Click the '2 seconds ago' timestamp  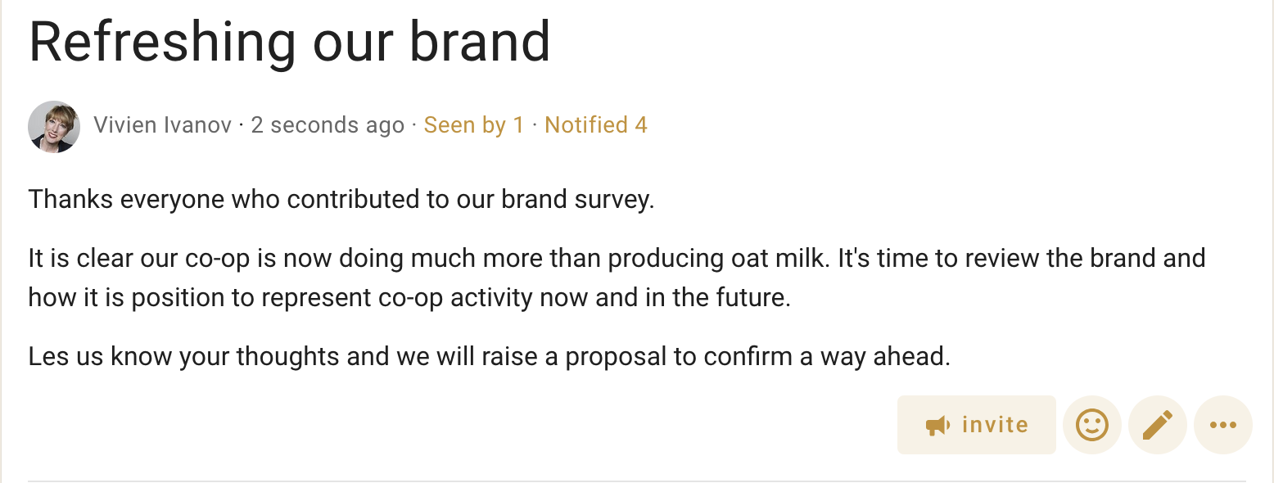pyautogui.click(x=328, y=125)
